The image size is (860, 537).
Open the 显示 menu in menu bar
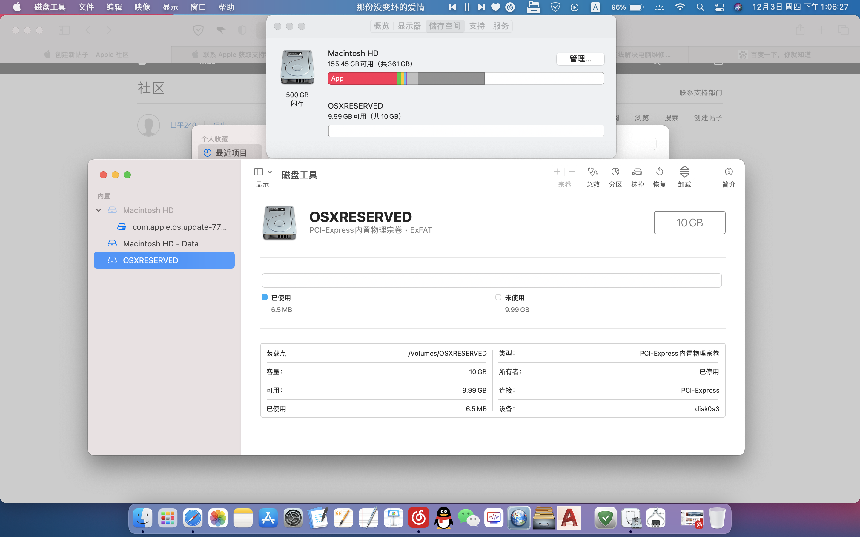click(170, 7)
